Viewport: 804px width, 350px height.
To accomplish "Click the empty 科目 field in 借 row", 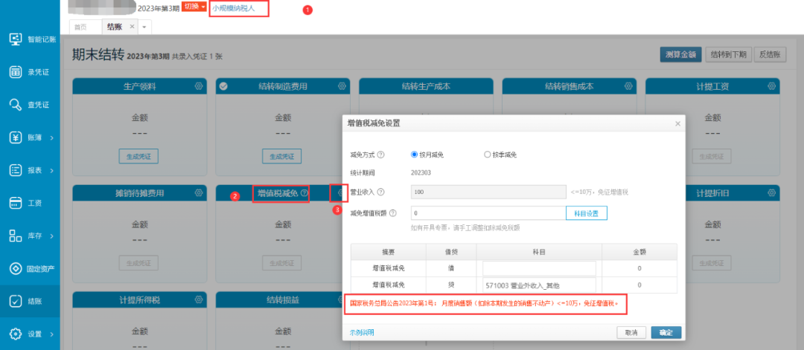I will 539,268.
